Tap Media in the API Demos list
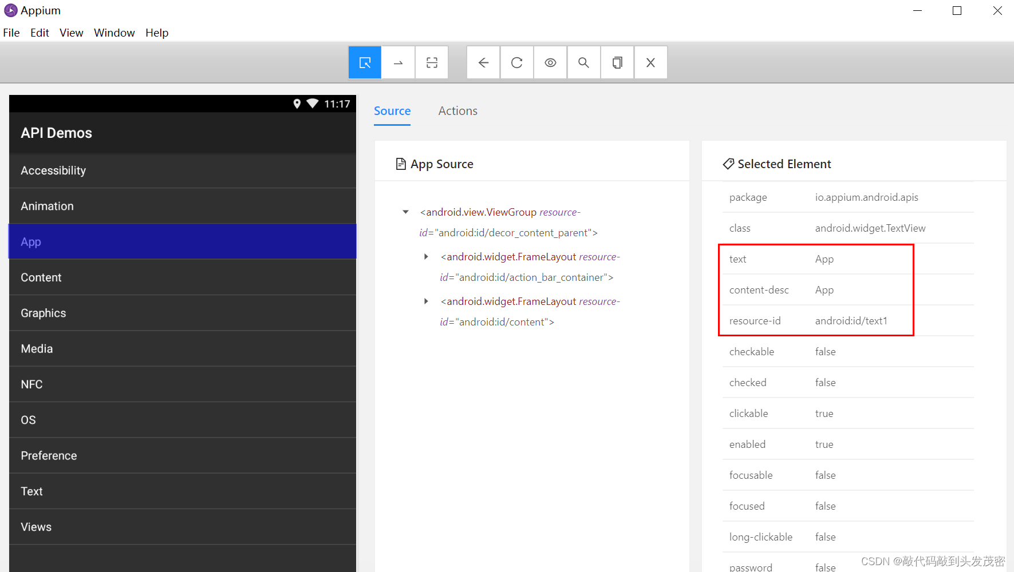This screenshot has height=572, width=1014. click(x=183, y=348)
